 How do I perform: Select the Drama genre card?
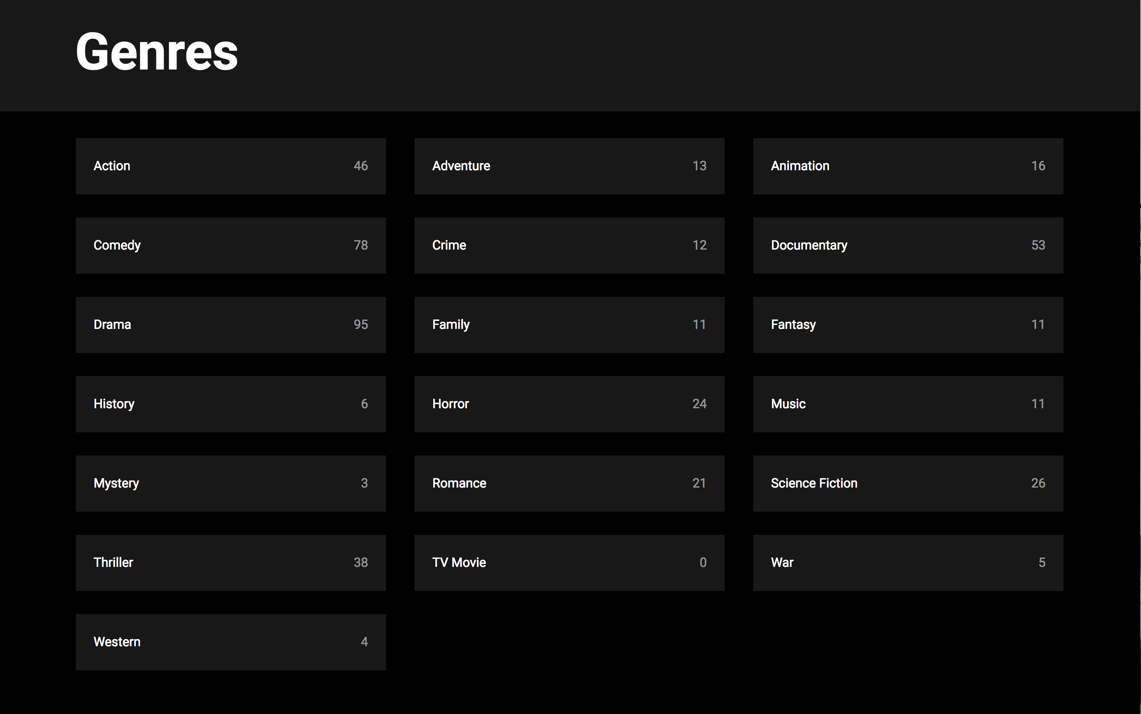[230, 325]
